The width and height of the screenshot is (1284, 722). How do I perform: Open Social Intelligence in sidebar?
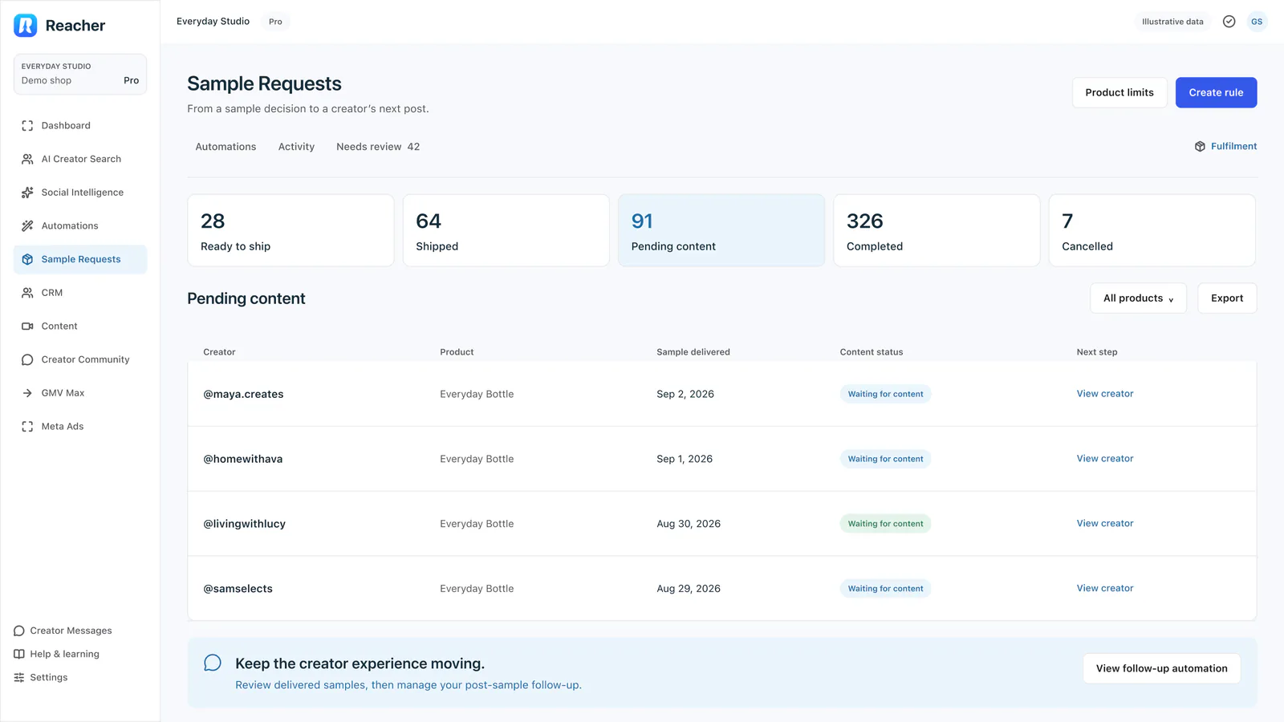[x=80, y=193]
